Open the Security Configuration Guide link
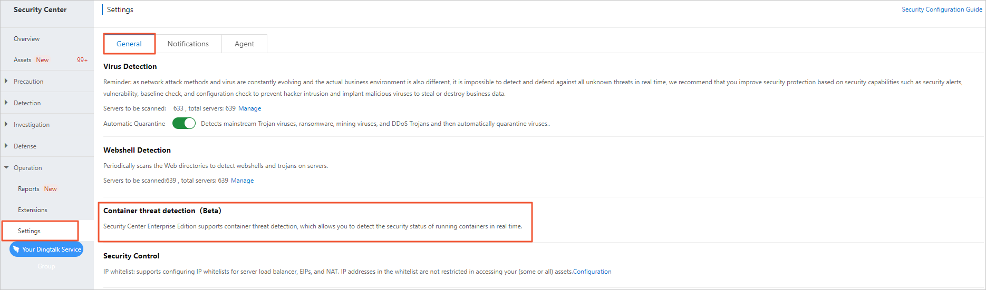Viewport: 986px width, 290px height. coord(942,9)
